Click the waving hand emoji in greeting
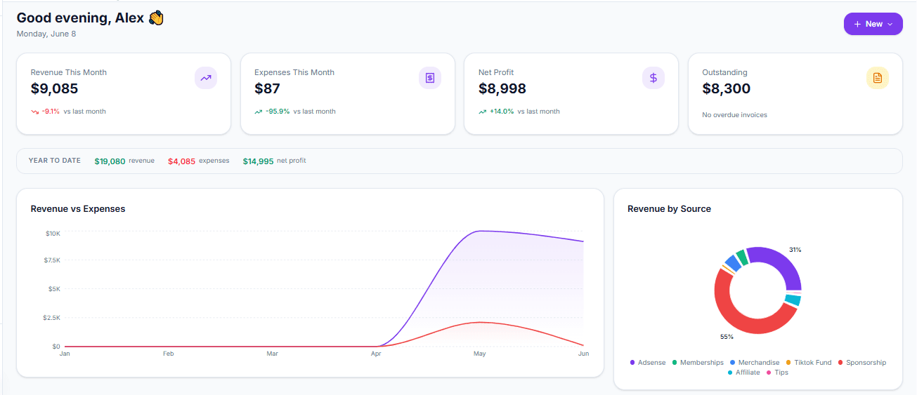The height and width of the screenshot is (395, 917). pos(156,18)
